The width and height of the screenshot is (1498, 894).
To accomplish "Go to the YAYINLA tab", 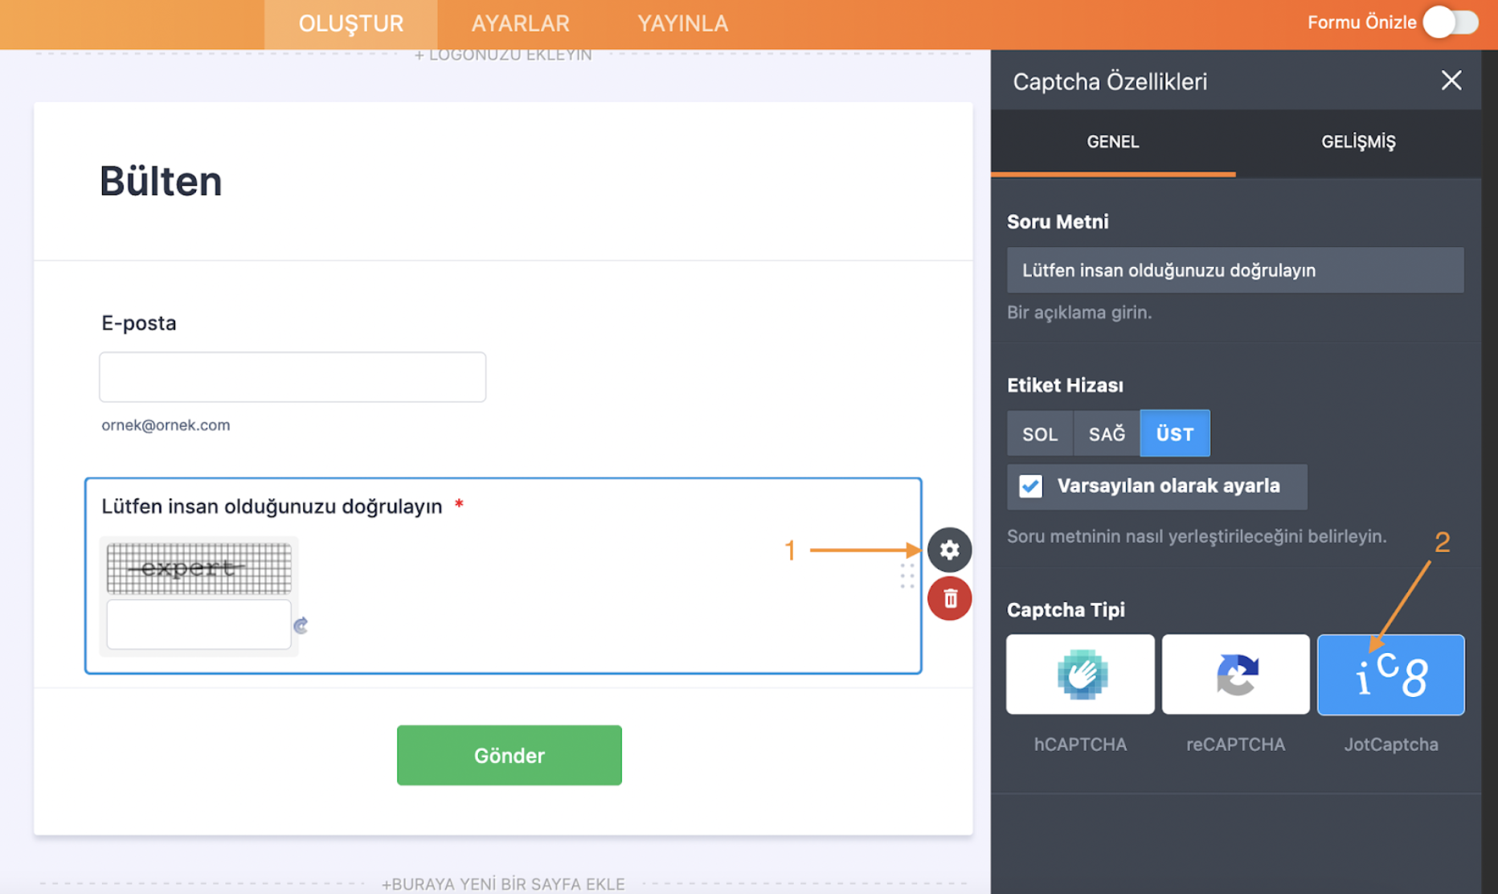I will click(x=682, y=23).
